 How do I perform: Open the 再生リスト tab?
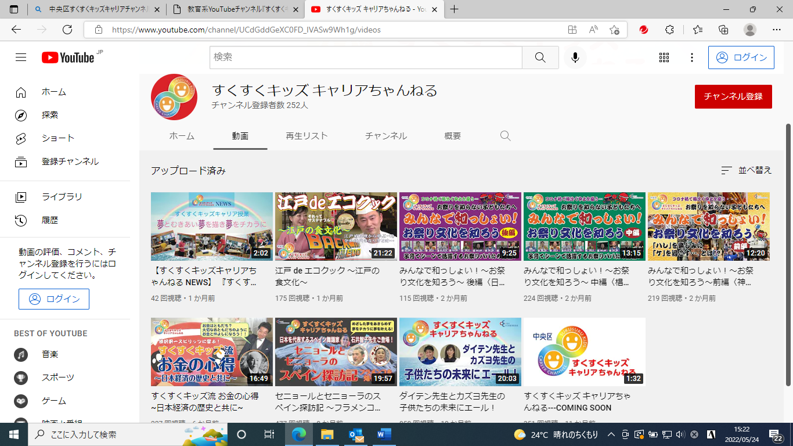(x=307, y=136)
